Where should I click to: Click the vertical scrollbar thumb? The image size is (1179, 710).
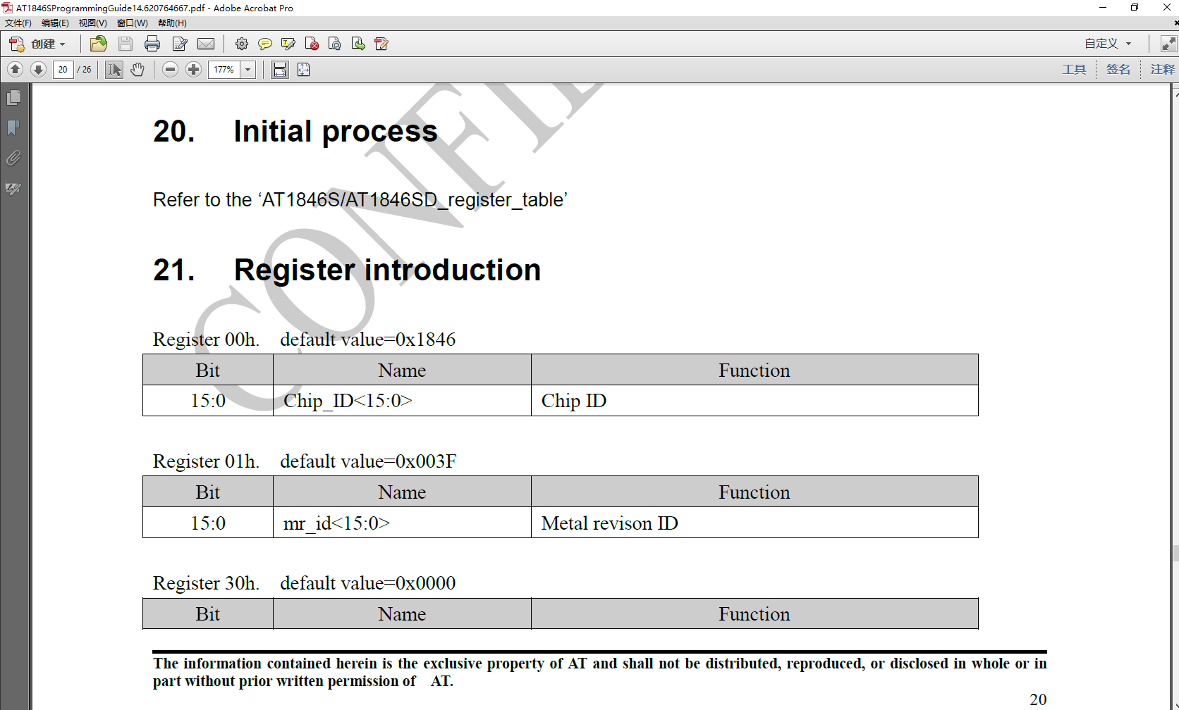click(x=1175, y=553)
